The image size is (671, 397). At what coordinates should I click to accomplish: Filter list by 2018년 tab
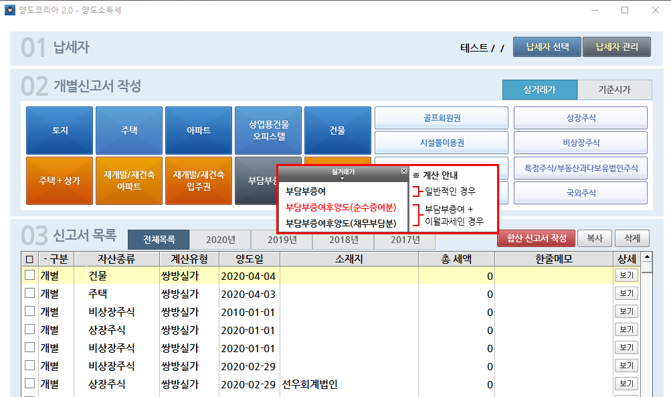[x=344, y=240]
